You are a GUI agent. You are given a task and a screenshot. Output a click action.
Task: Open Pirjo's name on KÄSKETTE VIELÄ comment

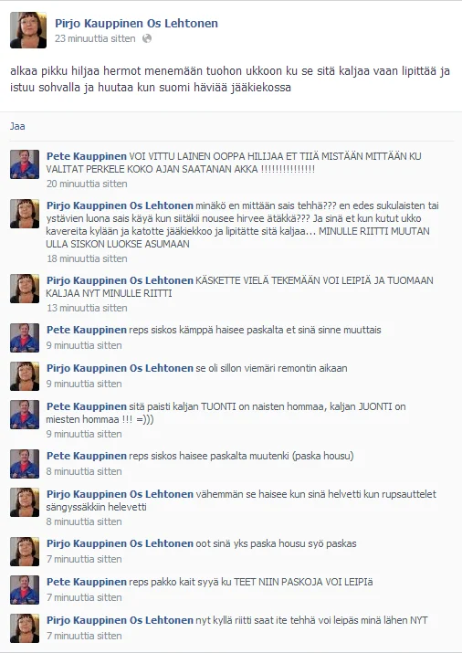pyautogui.click(x=120, y=280)
